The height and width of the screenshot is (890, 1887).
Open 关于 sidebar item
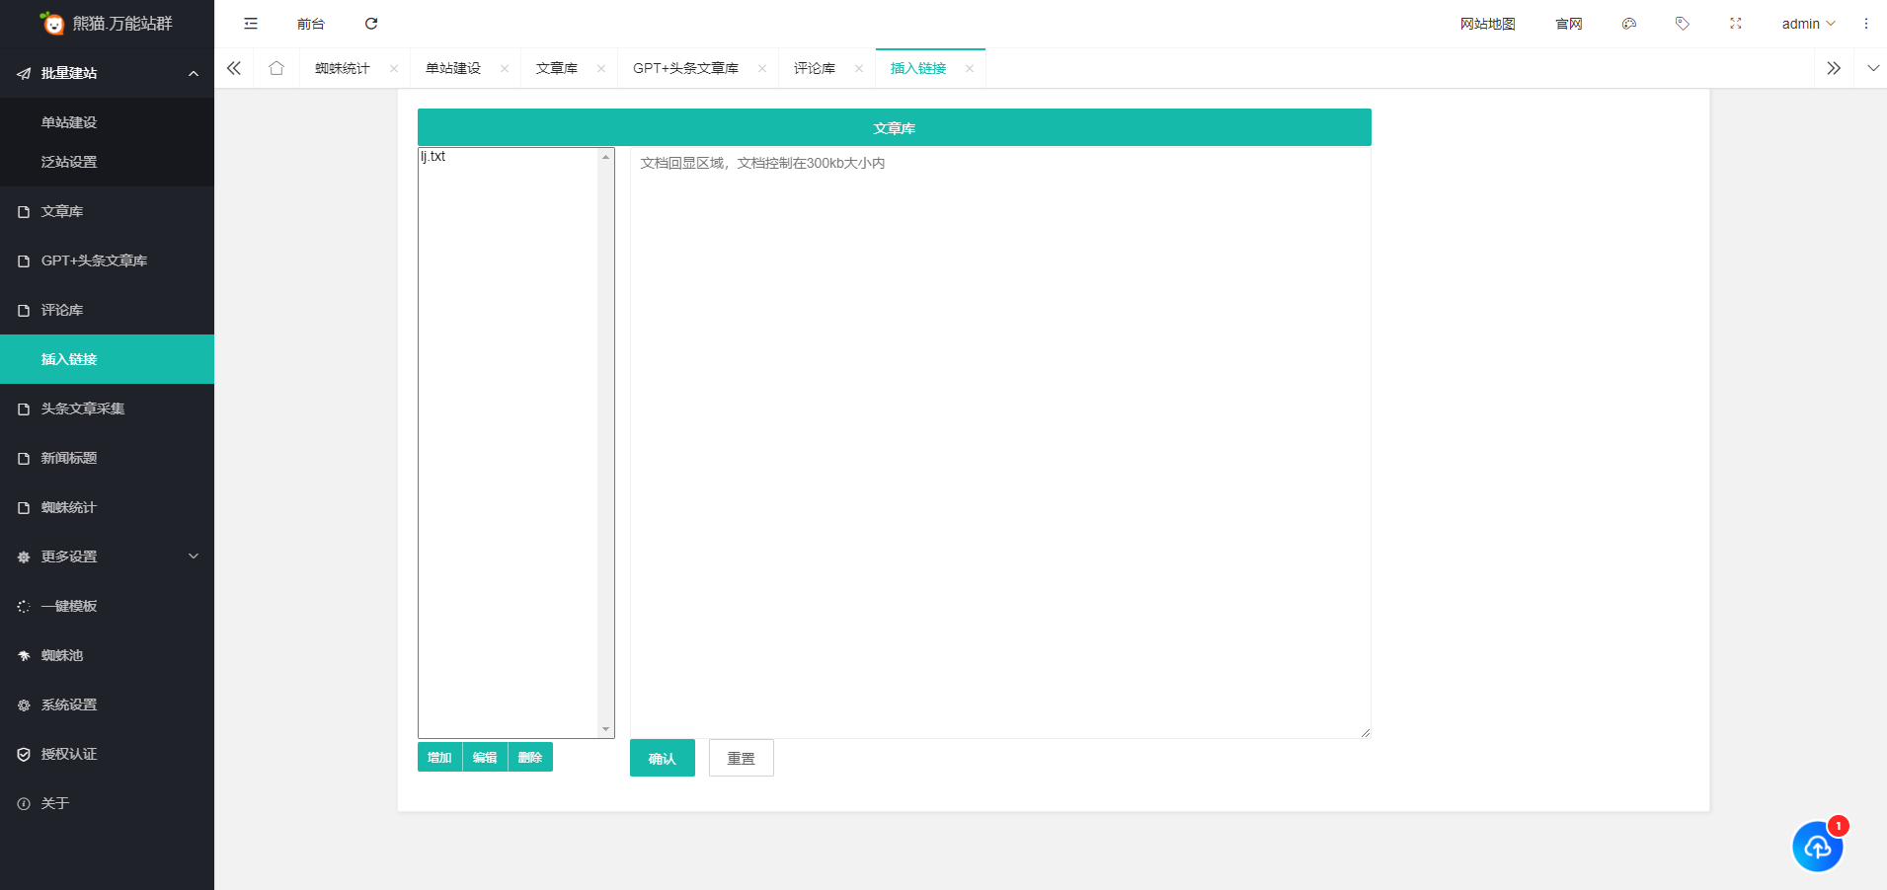point(107,803)
